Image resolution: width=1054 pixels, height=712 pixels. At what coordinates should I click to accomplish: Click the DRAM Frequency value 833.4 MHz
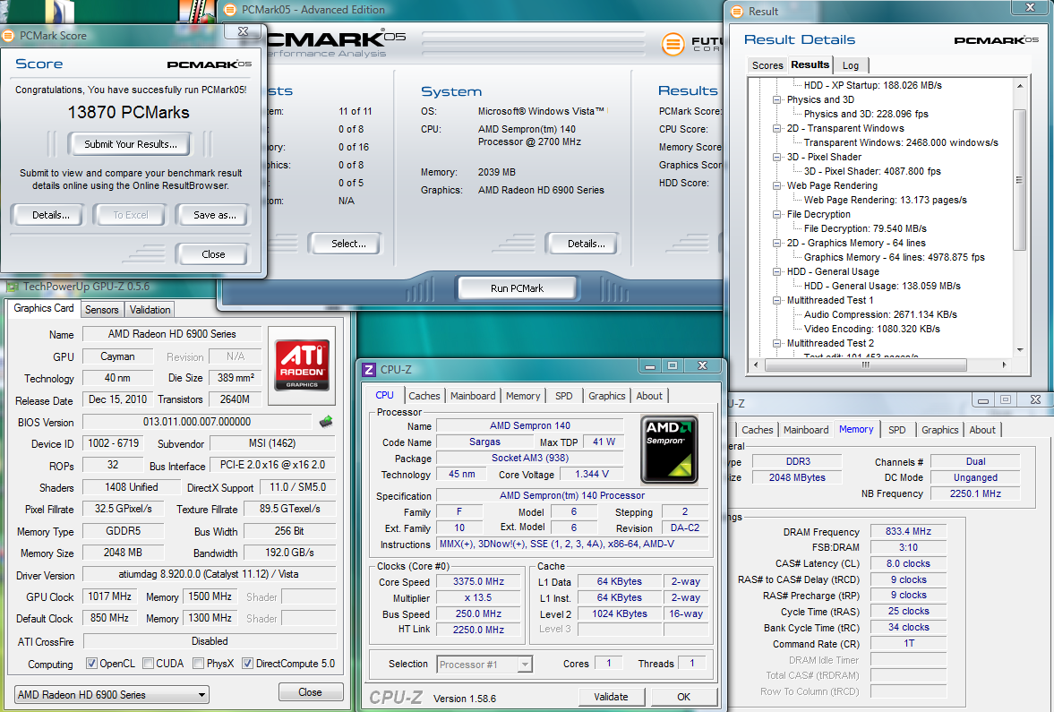point(908,531)
